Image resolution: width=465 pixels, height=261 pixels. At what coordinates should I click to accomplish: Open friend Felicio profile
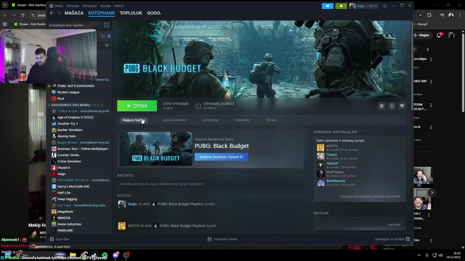[x=332, y=163]
